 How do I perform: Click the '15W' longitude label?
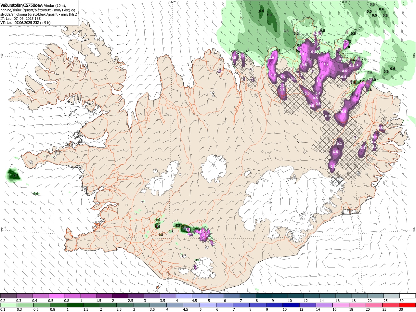344,2
